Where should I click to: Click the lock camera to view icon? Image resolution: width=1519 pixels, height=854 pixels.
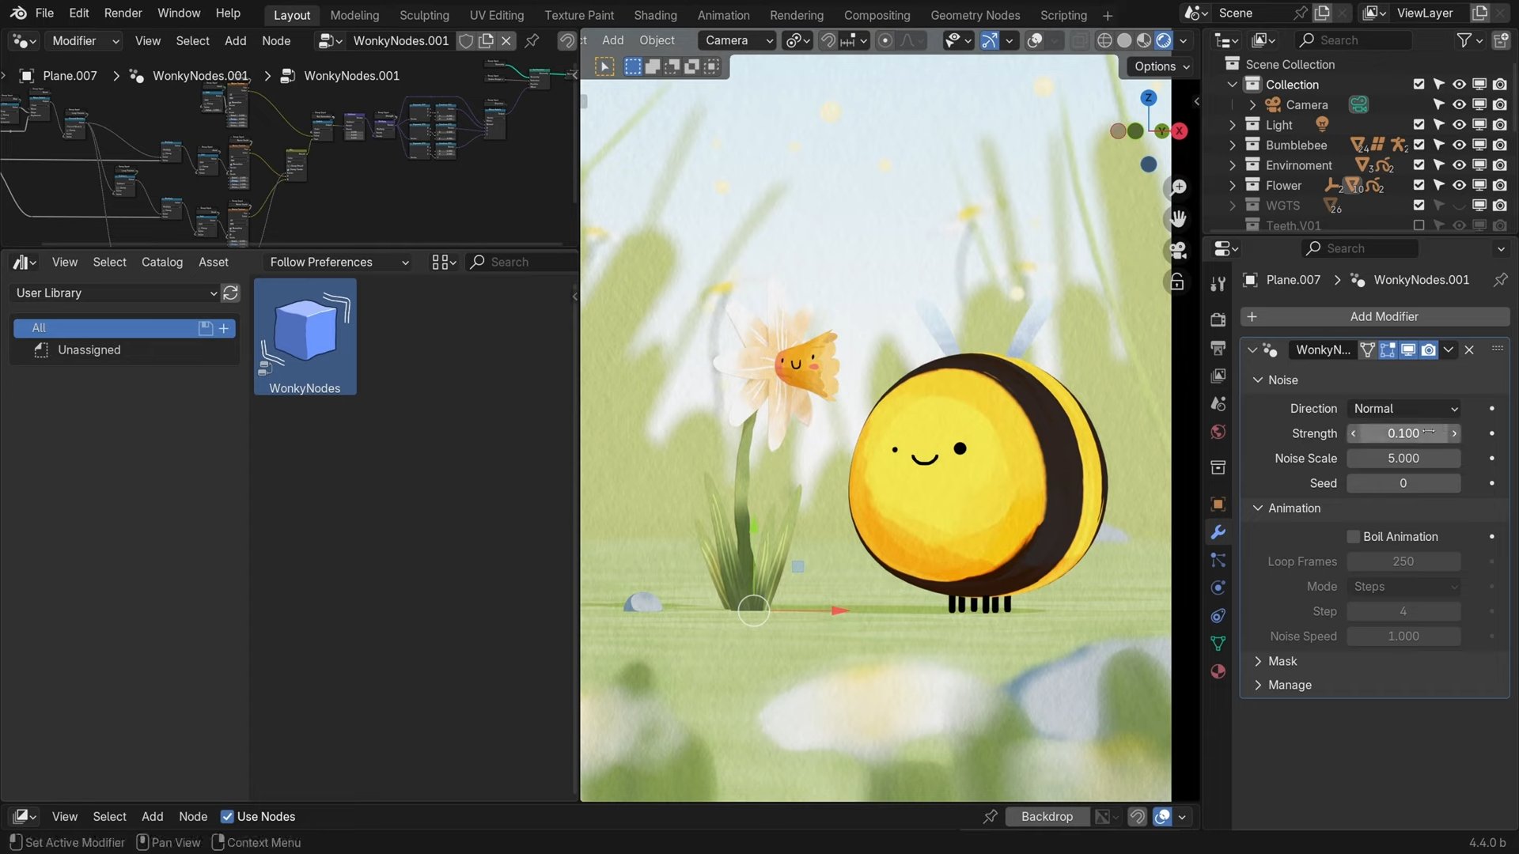(1178, 282)
